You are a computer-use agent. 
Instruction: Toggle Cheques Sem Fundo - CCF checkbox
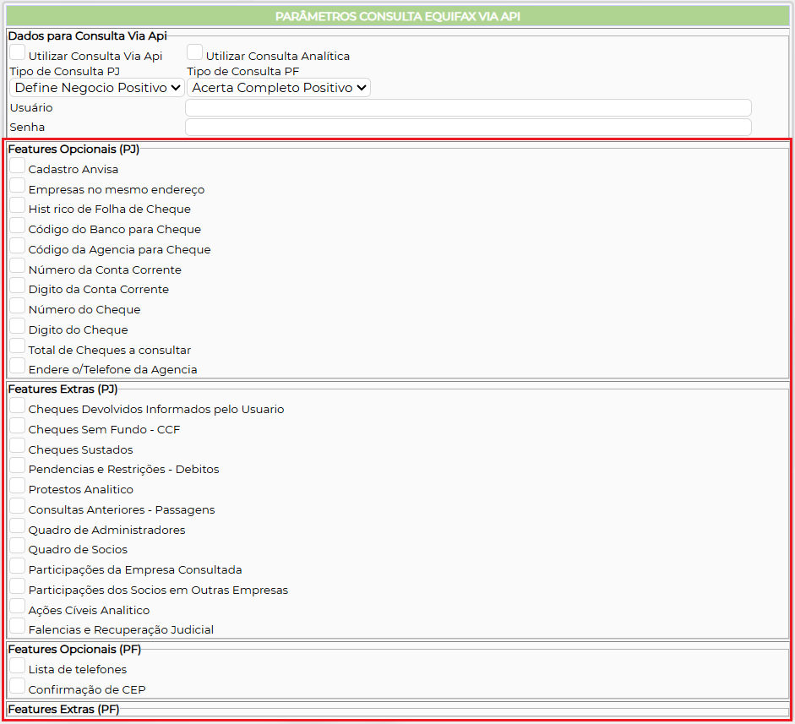[x=17, y=426]
